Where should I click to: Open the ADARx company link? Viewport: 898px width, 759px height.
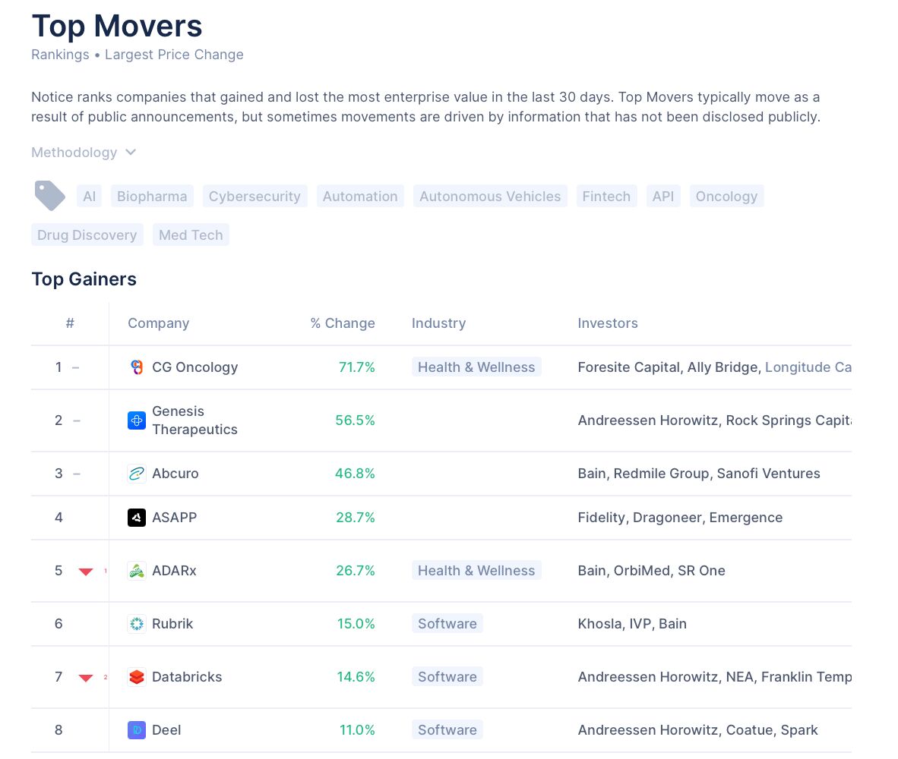point(174,571)
